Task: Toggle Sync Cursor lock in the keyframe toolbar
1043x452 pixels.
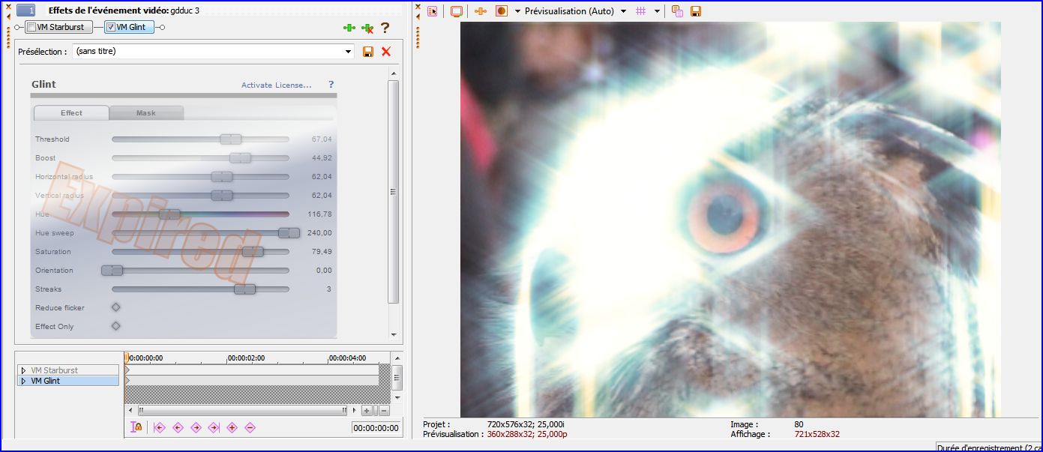Action: (136, 427)
